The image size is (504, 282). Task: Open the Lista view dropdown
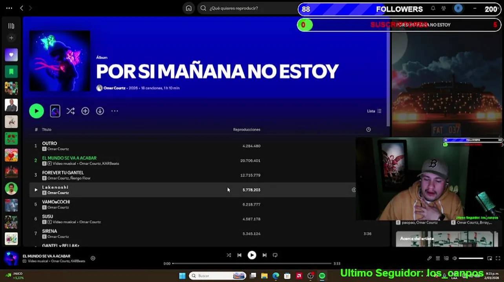tap(374, 111)
